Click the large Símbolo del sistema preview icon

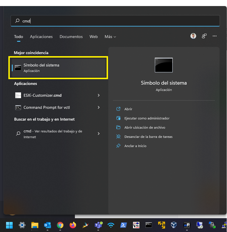click(164, 65)
